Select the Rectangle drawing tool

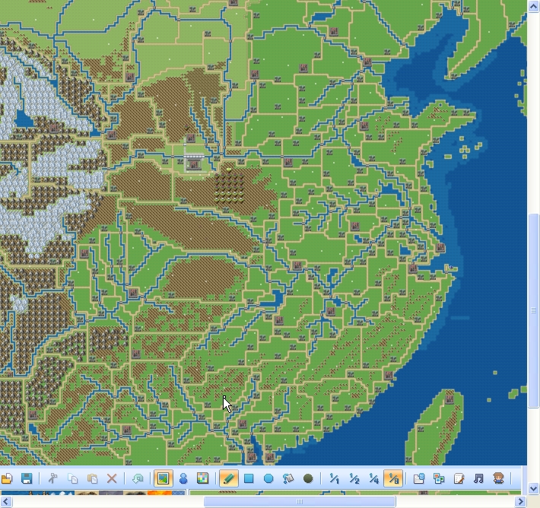click(x=249, y=478)
